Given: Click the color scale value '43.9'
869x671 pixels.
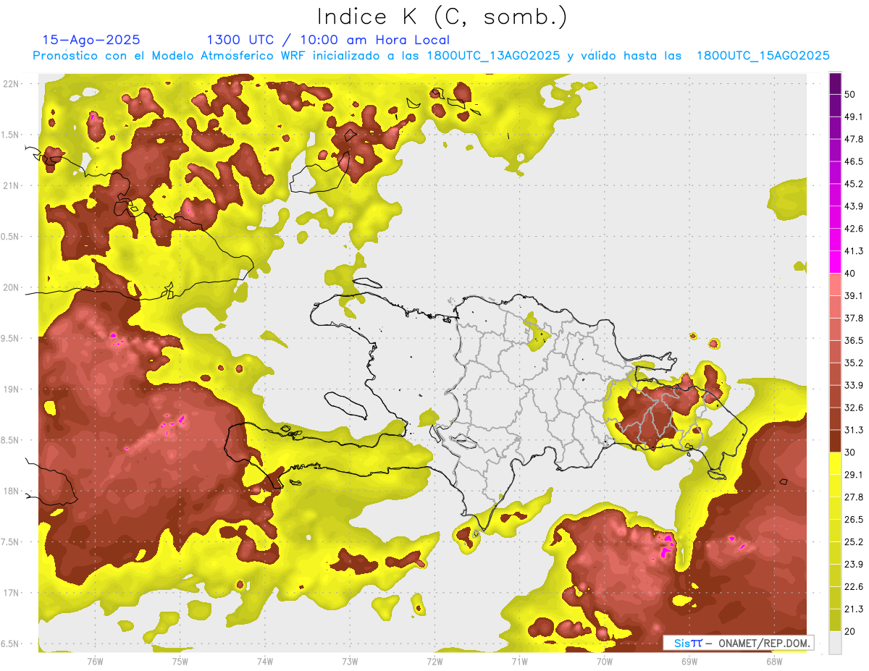Looking at the screenshot, I should coord(854,206).
